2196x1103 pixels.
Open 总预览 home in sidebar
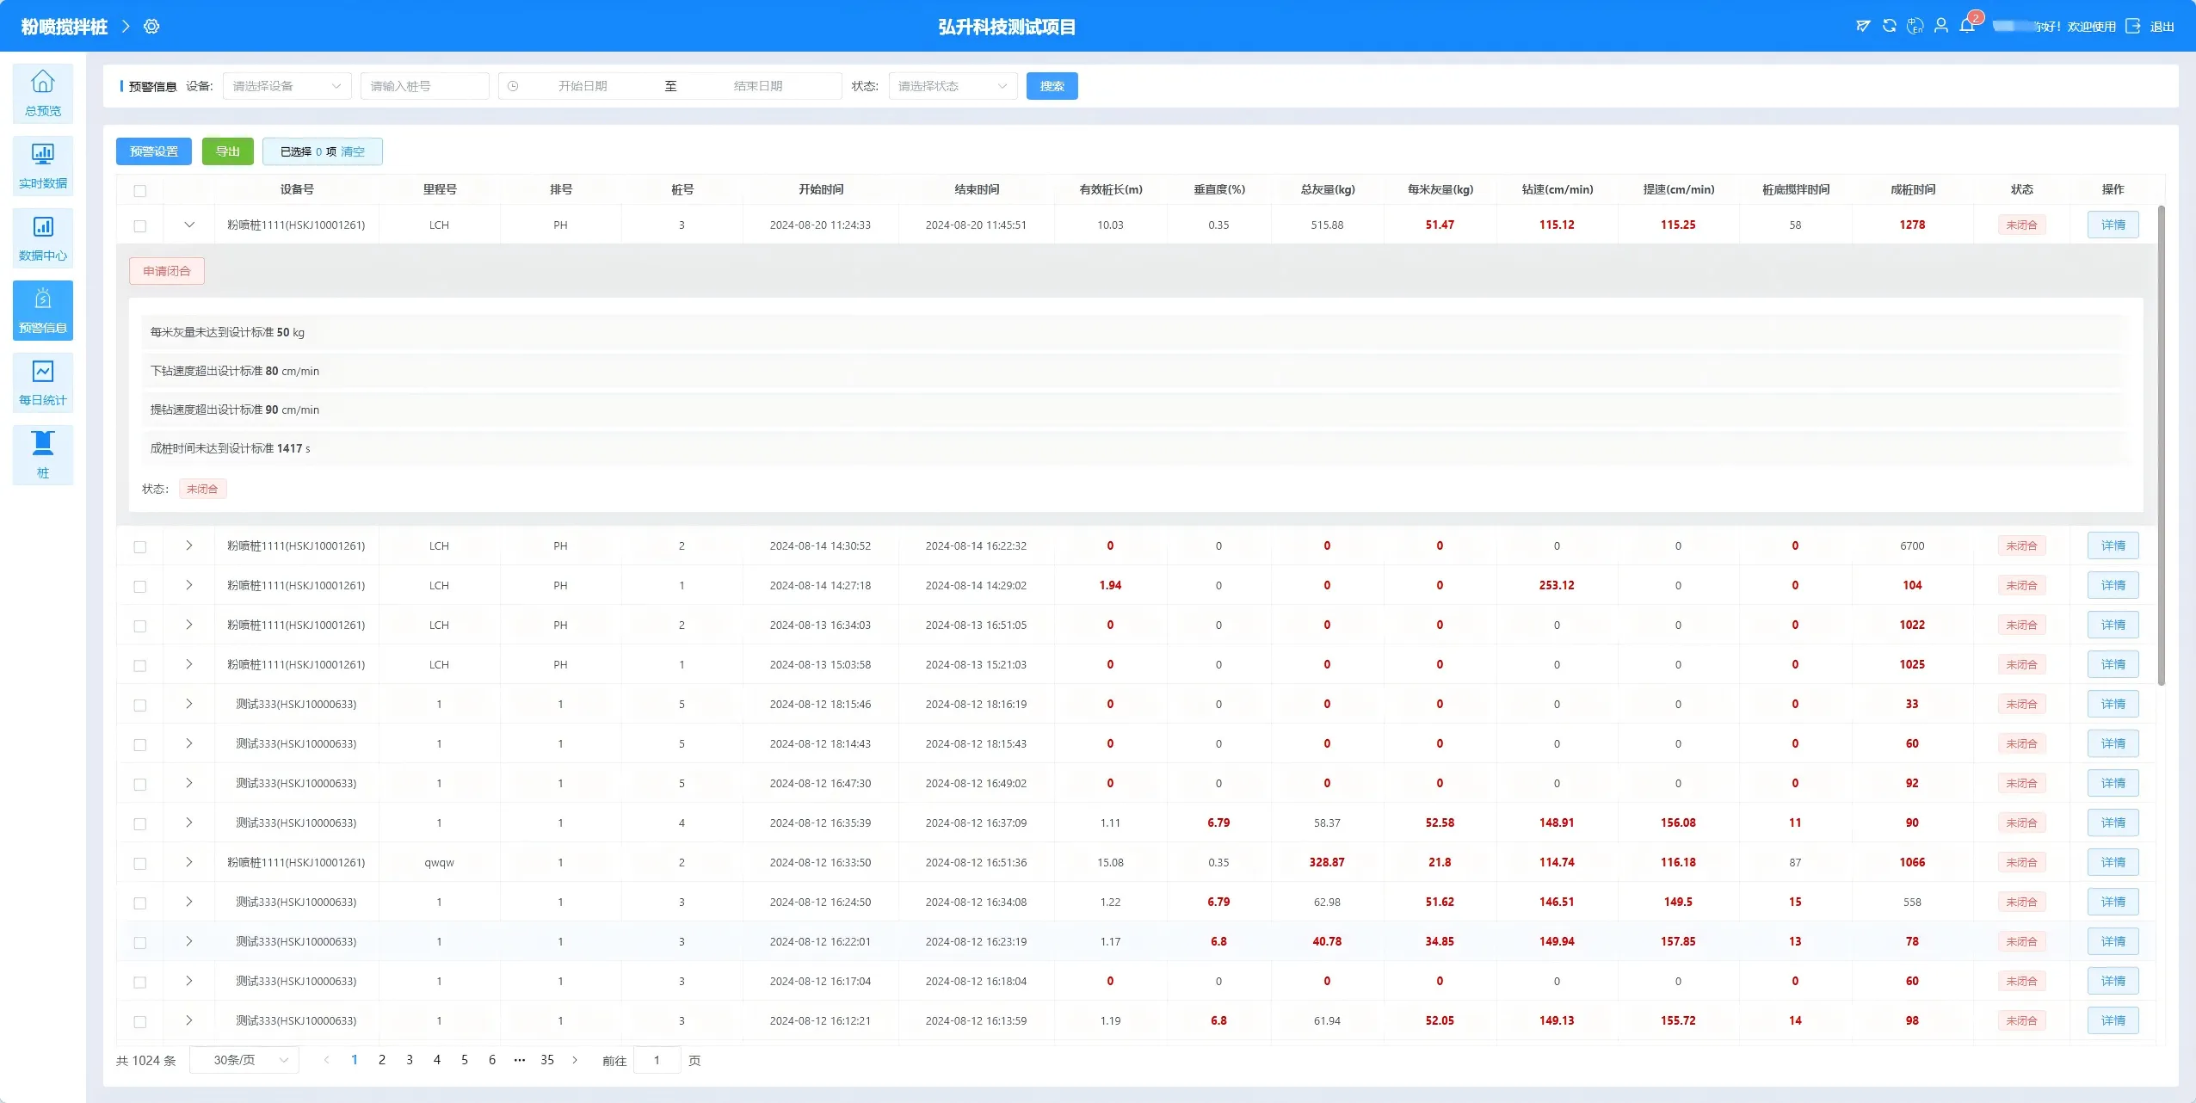pos(43,93)
